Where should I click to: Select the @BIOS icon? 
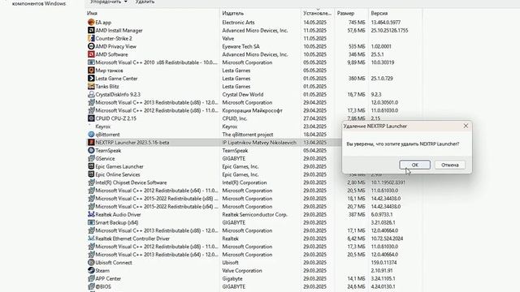click(91, 286)
